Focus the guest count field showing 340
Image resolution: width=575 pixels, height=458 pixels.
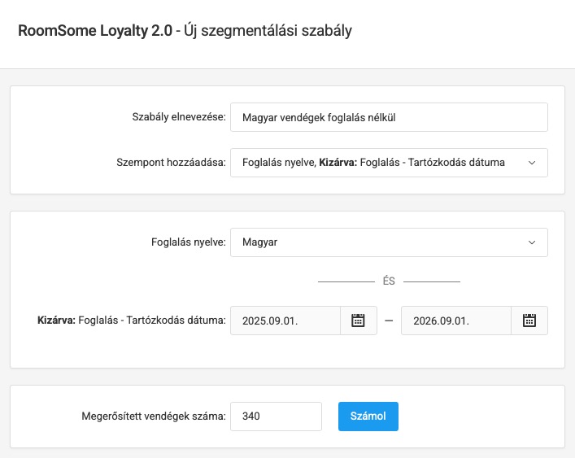point(276,417)
